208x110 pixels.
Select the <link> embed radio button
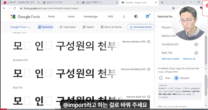tap(161, 78)
